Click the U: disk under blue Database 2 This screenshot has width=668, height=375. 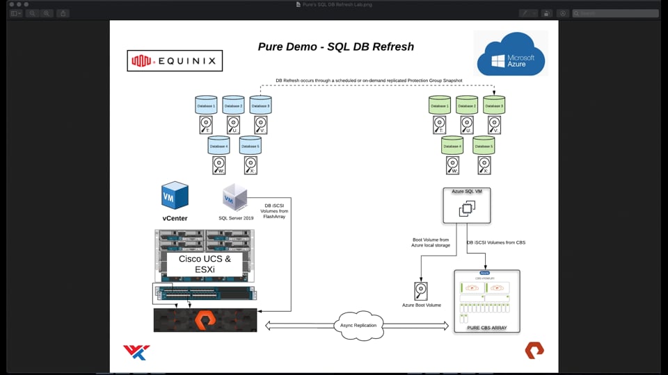pyautogui.click(x=234, y=126)
